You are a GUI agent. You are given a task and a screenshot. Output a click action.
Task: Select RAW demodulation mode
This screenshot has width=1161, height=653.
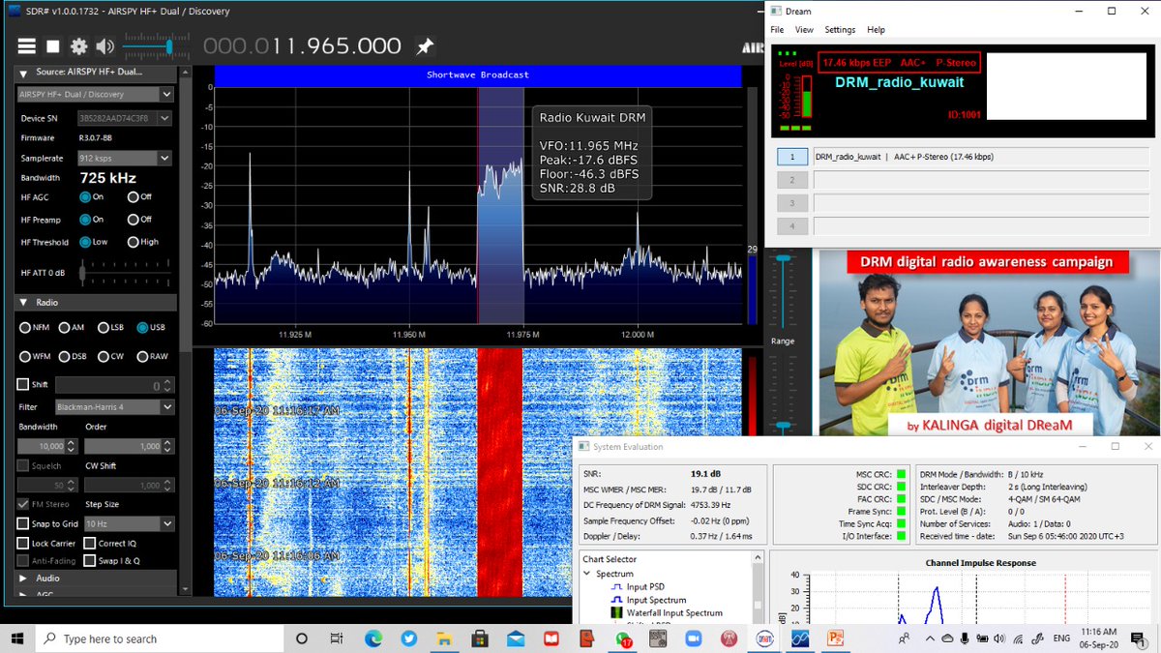point(142,356)
